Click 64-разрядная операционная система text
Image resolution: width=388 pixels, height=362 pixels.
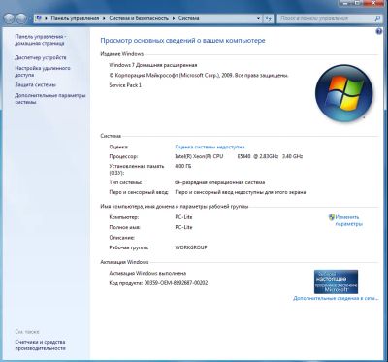tap(219, 182)
